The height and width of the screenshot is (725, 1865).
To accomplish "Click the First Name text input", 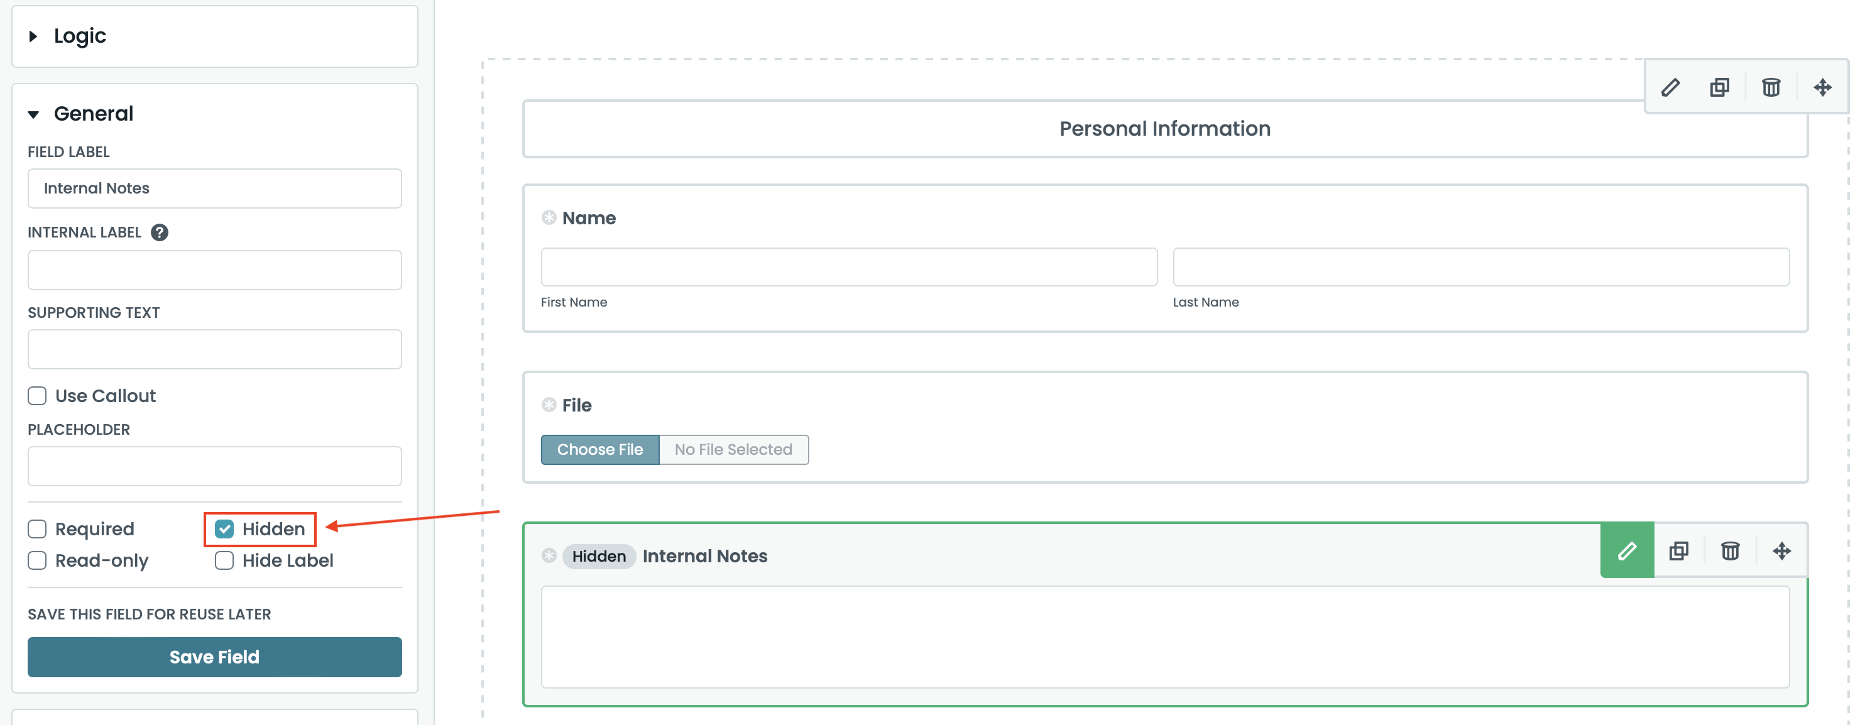I will pyautogui.click(x=848, y=267).
